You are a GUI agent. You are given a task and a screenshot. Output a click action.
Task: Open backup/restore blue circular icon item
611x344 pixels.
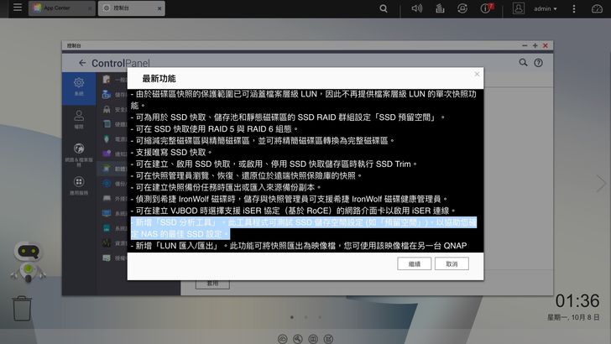coord(107,184)
